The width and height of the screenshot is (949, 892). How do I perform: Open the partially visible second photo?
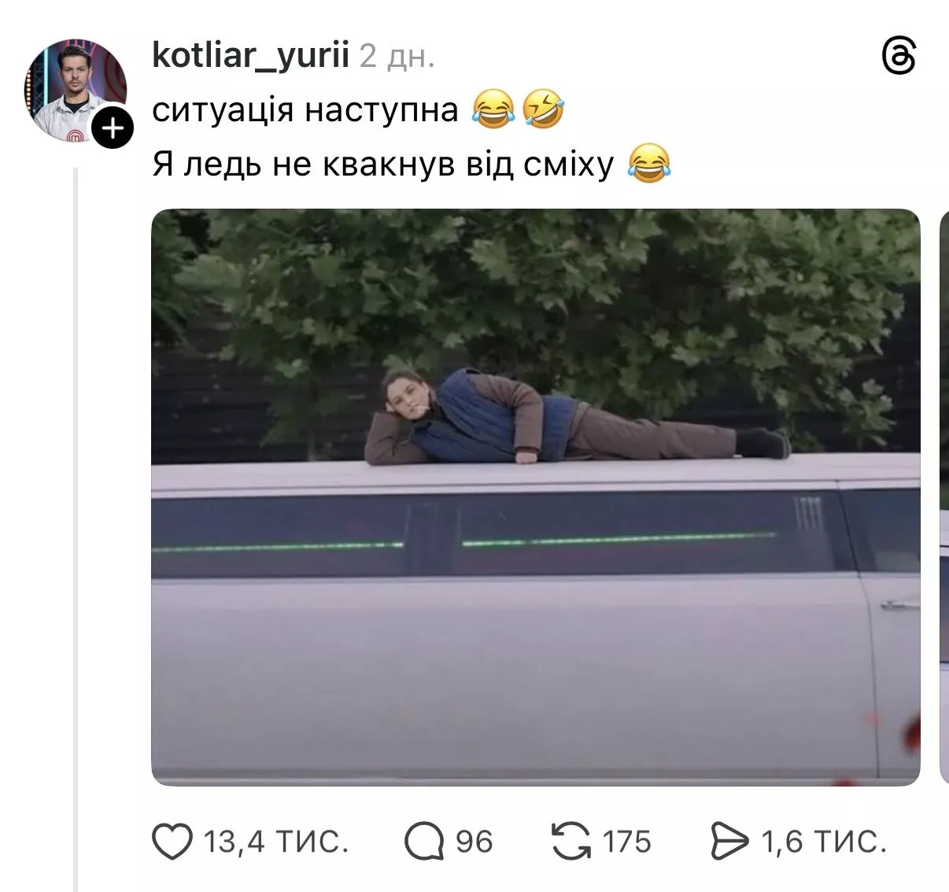point(944,497)
